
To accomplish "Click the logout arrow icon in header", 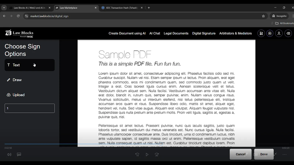I will [288, 33].
